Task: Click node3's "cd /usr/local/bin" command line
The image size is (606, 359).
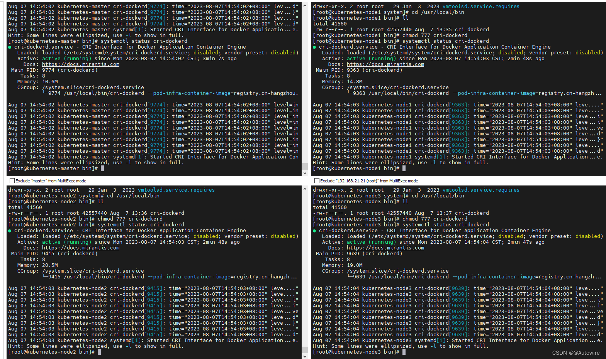Action: [389, 196]
